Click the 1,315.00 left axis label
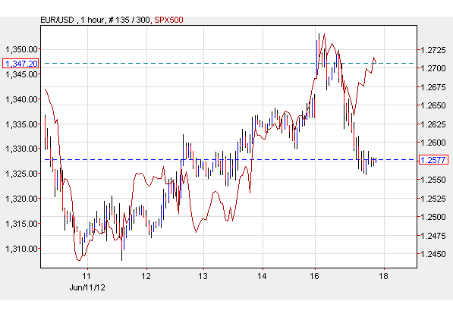This screenshot has height=323, width=453. coord(22,224)
